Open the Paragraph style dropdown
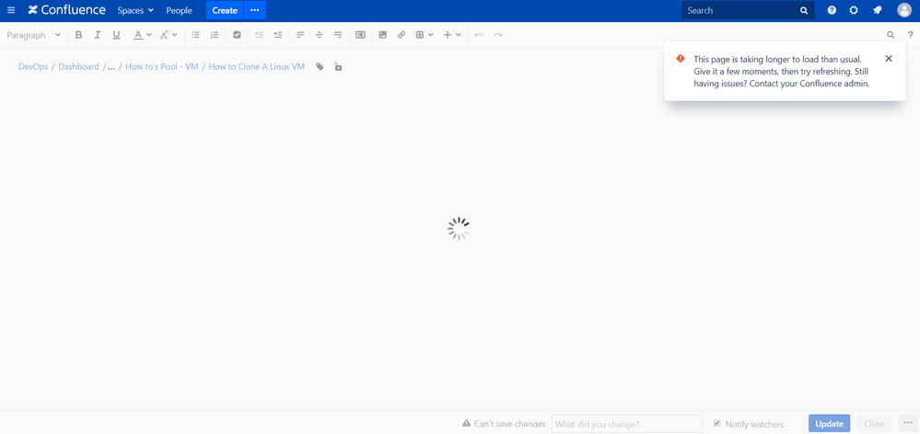The width and height of the screenshot is (920, 434). click(x=33, y=35)
